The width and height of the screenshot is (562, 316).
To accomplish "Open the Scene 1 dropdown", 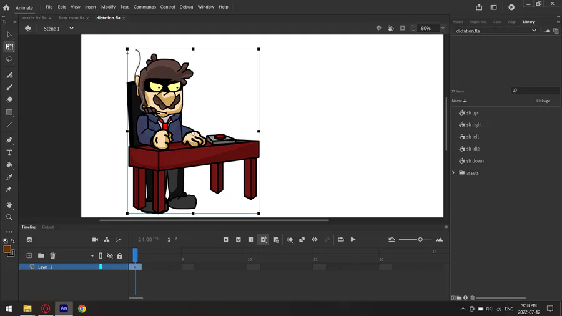I will pos(71,28).
